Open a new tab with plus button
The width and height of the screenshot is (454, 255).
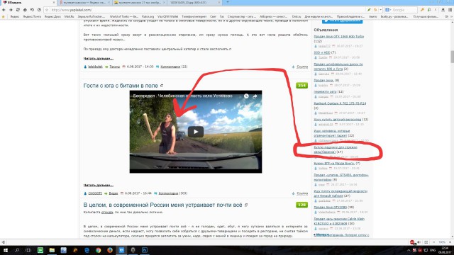pos(228,2)
